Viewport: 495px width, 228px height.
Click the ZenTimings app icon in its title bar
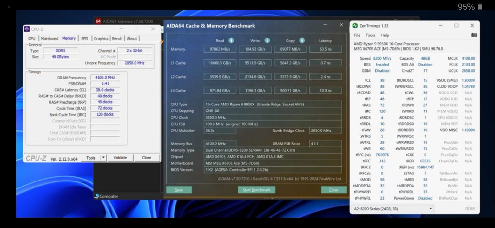[x=355, y=26]
